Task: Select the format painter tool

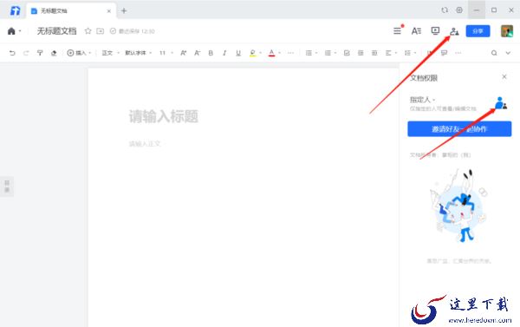Action: click(x=40, y=53)
